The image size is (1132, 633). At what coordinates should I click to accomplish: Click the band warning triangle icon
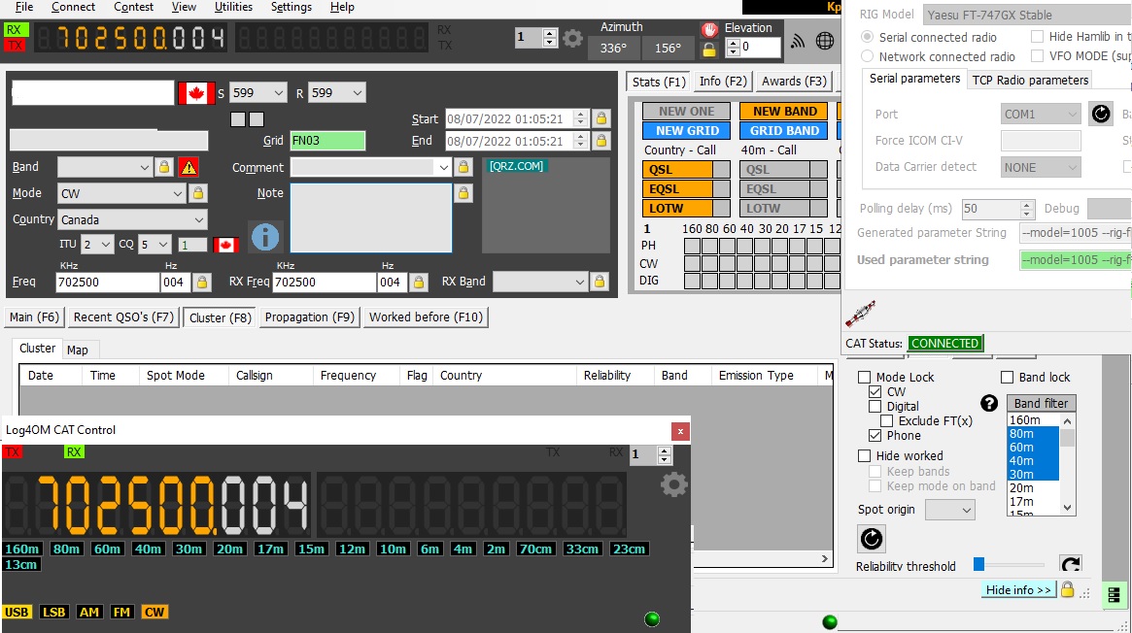189,167
